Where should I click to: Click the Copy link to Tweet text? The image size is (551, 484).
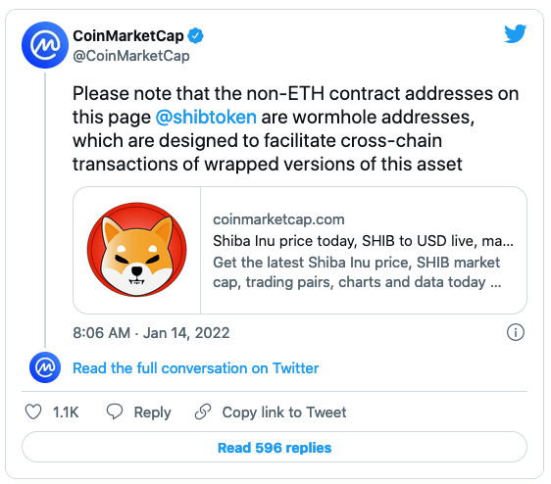[284, 412]
